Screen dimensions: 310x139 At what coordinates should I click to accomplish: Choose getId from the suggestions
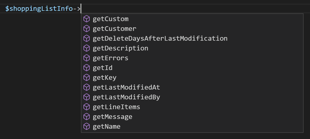[x=103, y=68]
